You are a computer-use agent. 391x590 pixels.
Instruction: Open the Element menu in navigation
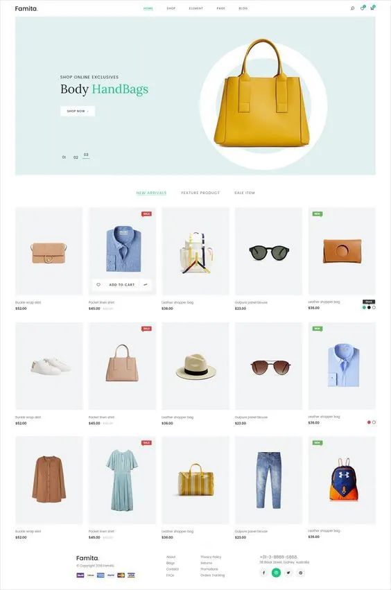click(195, 8)
